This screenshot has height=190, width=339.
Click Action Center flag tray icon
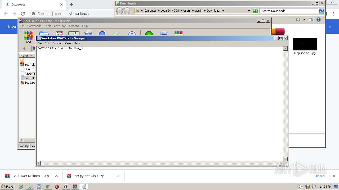pos(314,187)
